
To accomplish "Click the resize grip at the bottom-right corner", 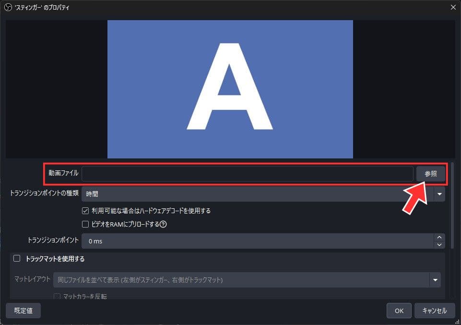I will pos(457,321).
